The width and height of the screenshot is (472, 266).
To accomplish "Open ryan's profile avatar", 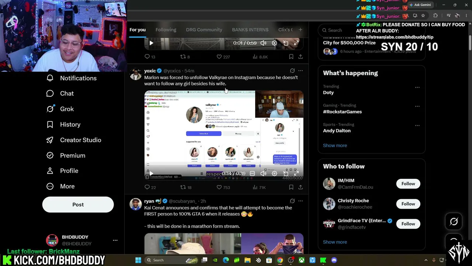I will 136,204.
